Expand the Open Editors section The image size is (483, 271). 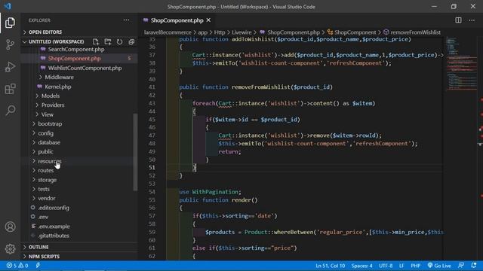[79, 32]
